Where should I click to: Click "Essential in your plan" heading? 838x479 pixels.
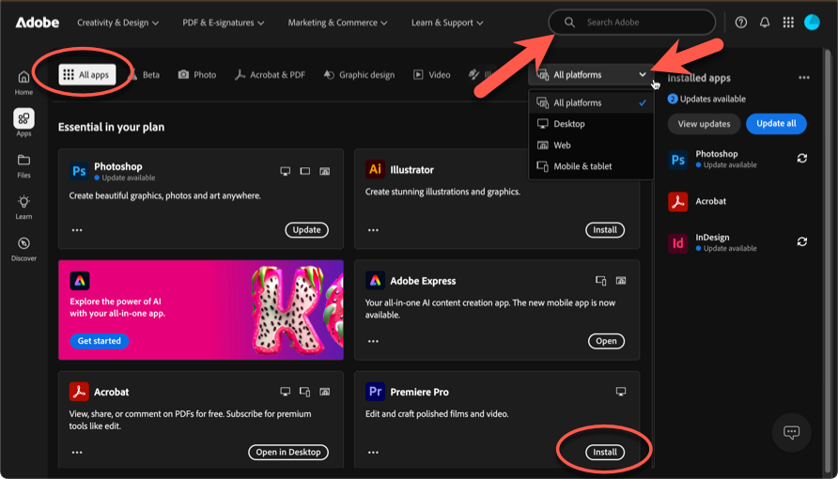[111, 127]
